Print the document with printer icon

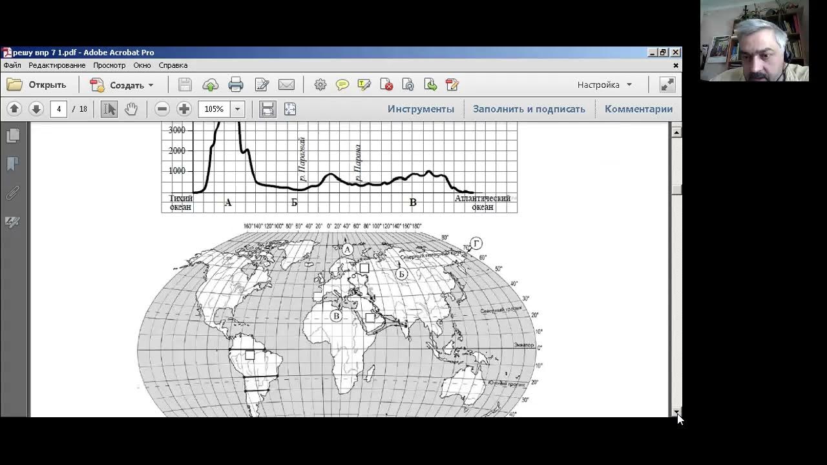pos(236,85)
